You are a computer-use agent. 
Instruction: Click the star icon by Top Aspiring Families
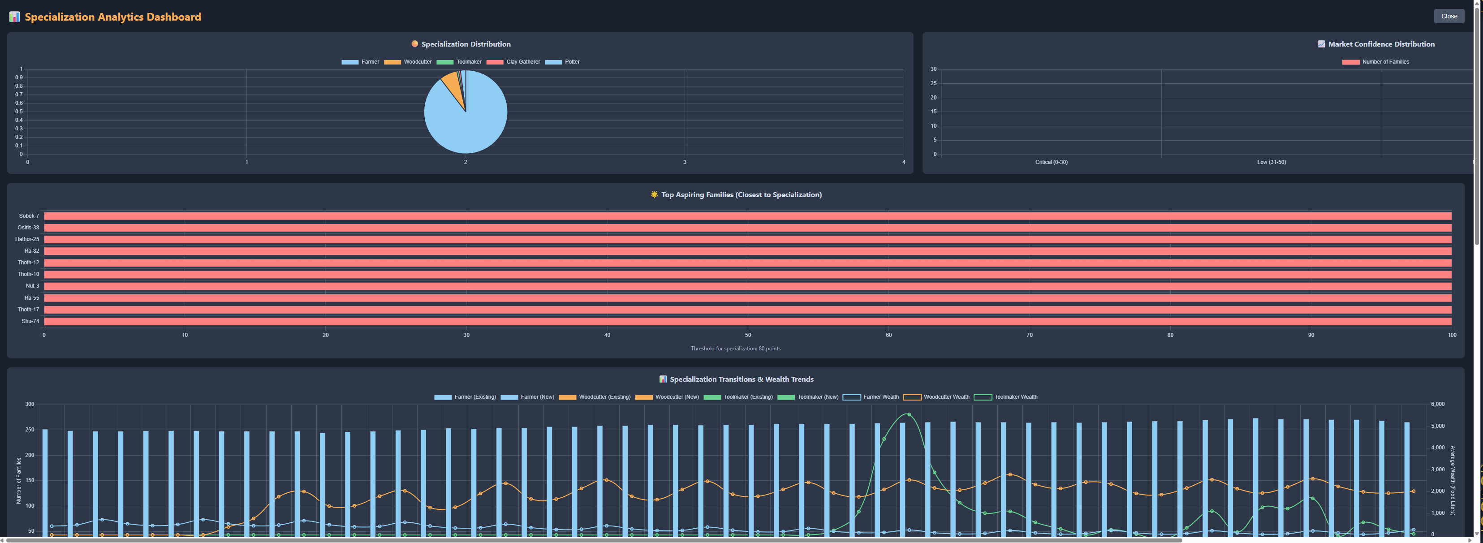coord(654,194)
